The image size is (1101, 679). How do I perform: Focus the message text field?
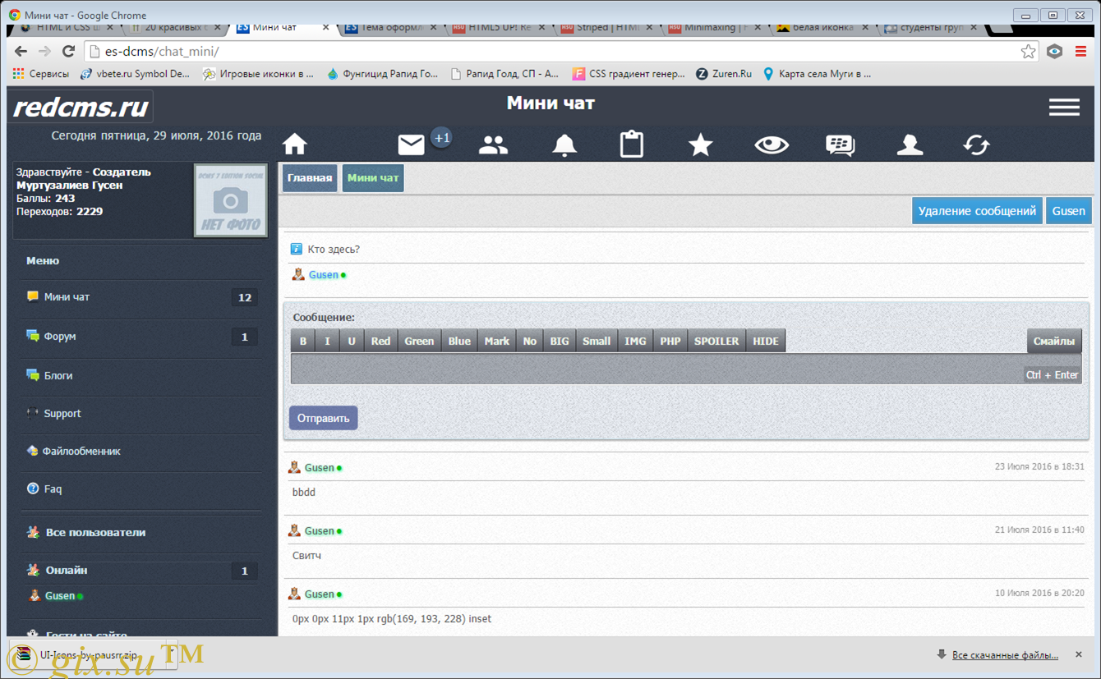686,369
